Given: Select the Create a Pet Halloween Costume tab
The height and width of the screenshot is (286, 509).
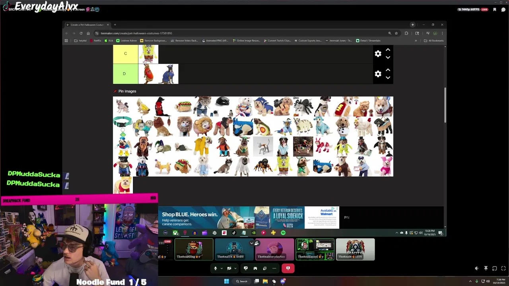Looking at the screenshot, I should 87,25.
